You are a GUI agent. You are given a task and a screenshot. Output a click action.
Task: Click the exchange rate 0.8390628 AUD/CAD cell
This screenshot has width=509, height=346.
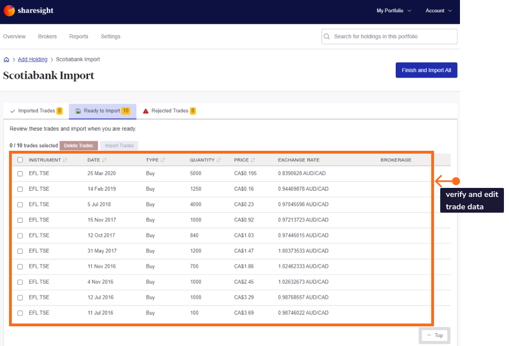click(x=302, y=173)
